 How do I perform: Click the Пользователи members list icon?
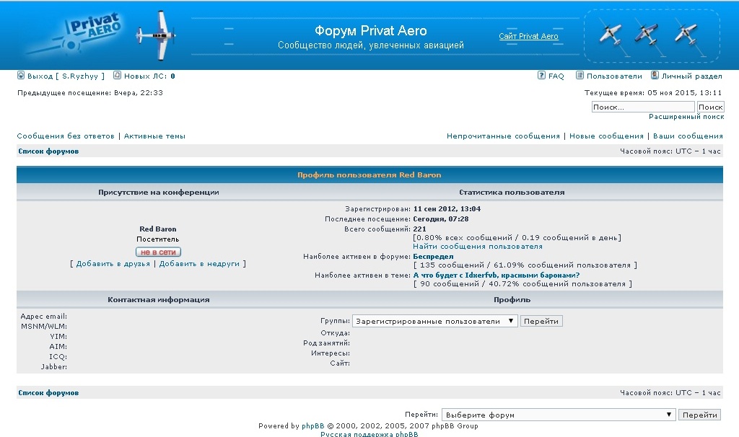click(x=580, y=75)
